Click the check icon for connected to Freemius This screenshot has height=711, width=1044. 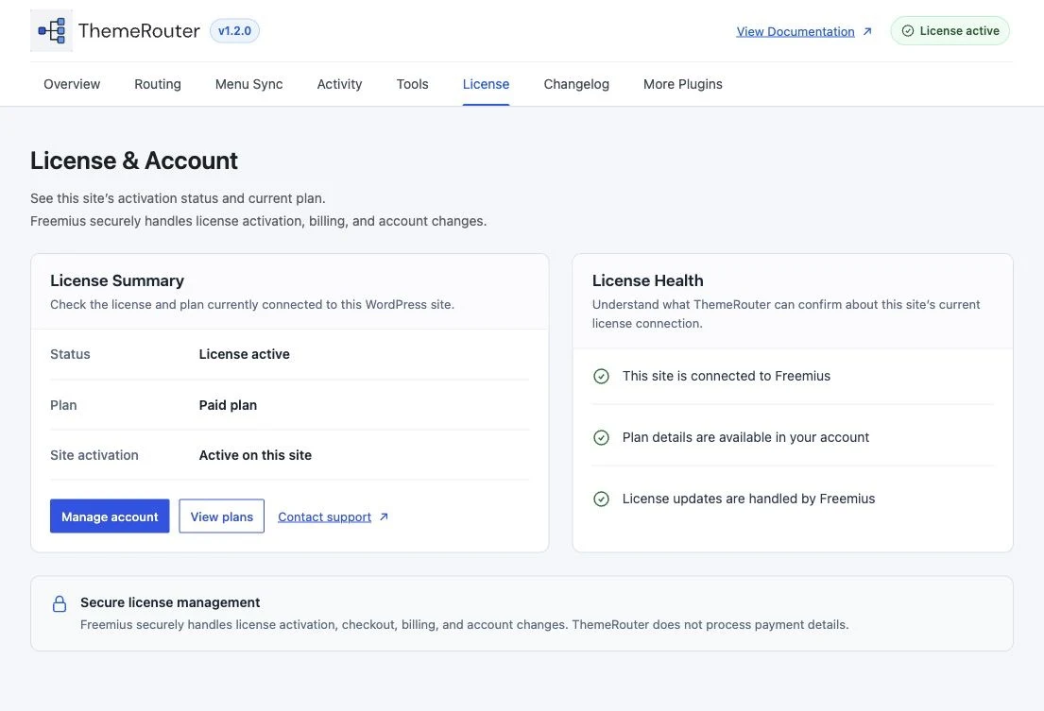pyautogui.click(x=601, y=377)
